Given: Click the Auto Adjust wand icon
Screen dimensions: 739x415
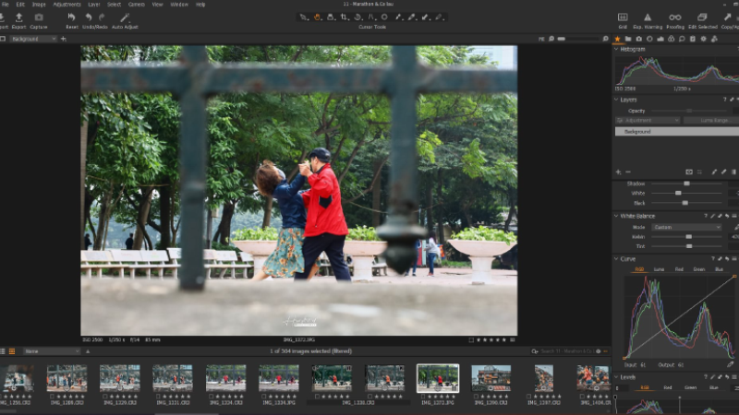Looking at the screenshot, I should pos(125,18).
